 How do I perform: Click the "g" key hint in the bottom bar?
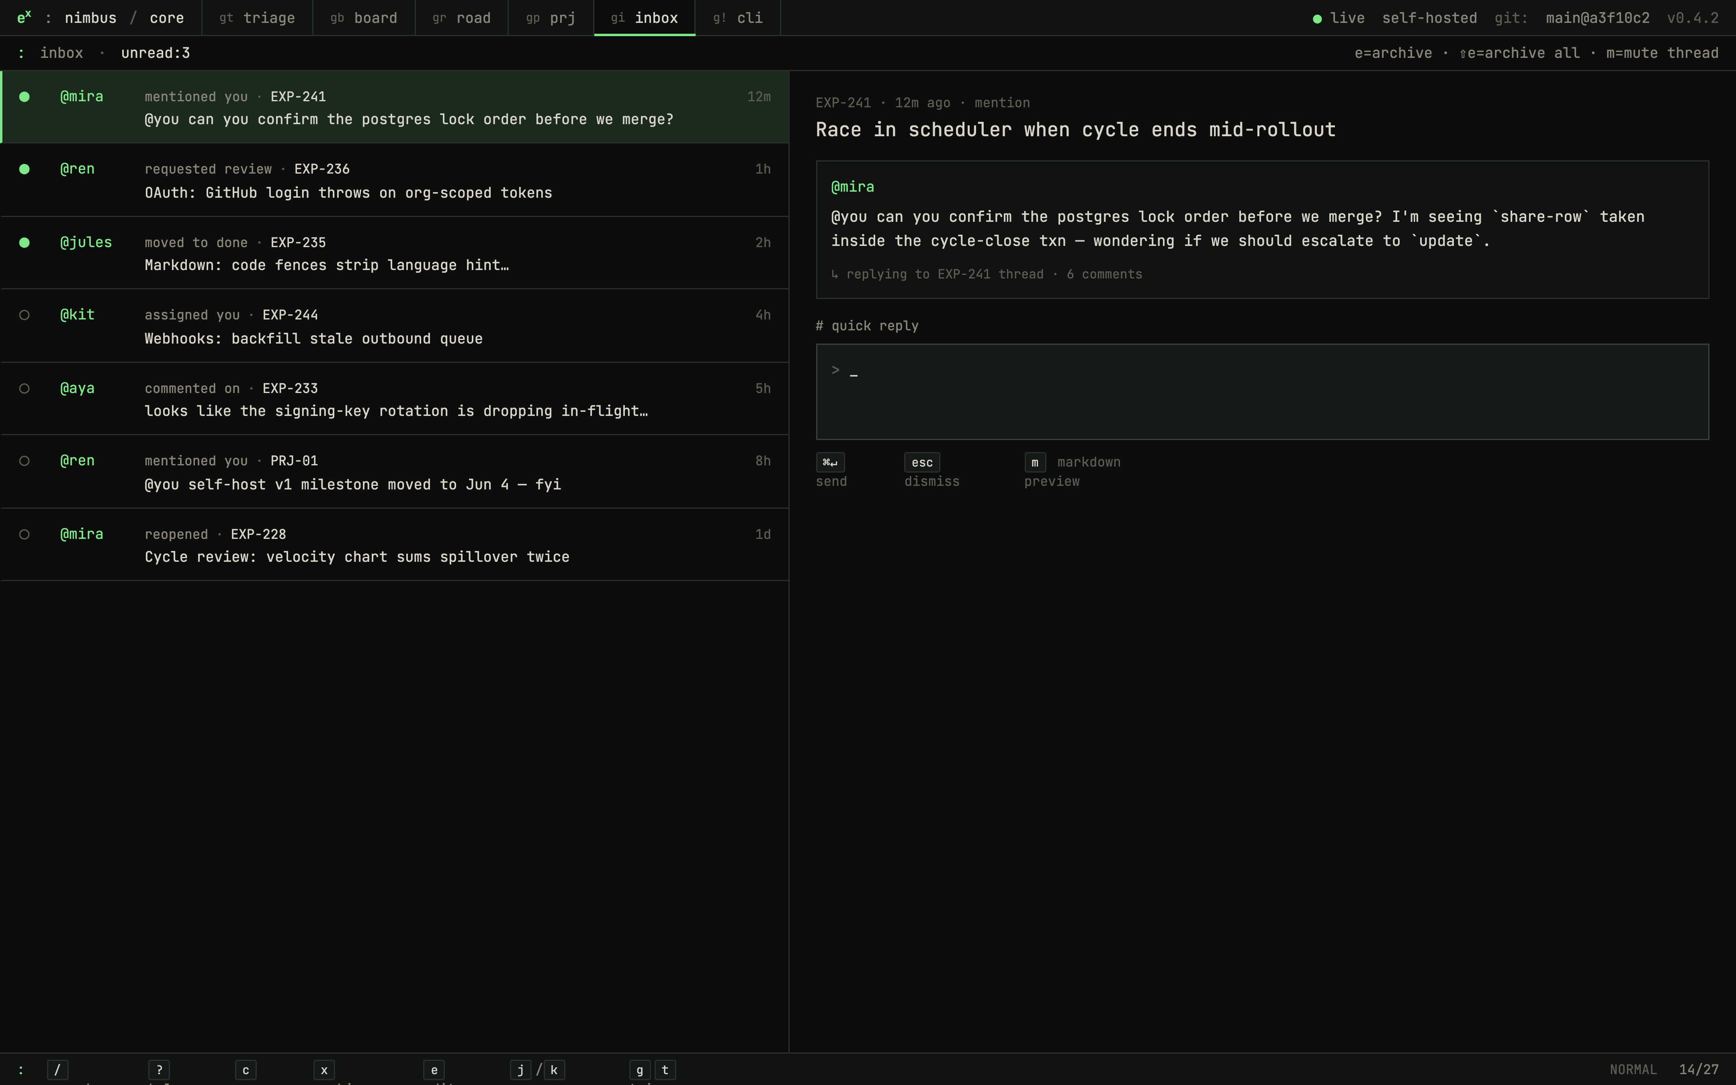pyautogui.click(x=640, y=1070)
